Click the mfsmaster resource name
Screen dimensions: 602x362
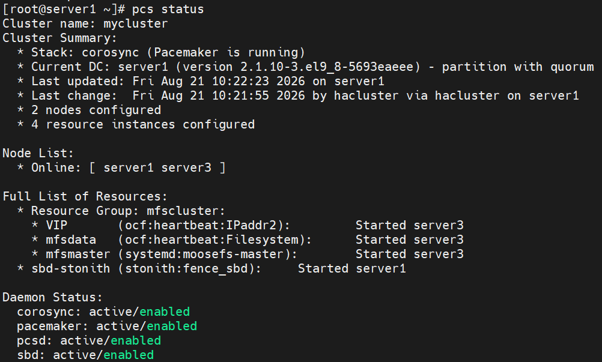click(x=78, y=254)
